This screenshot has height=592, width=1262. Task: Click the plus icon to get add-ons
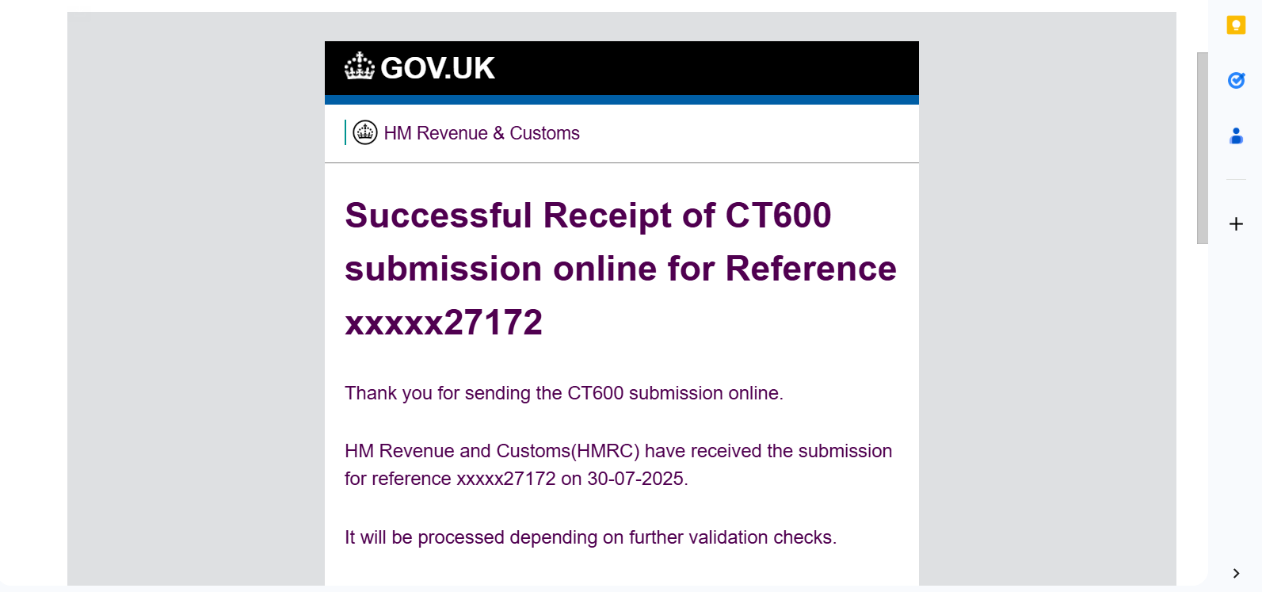point(1236,224)
